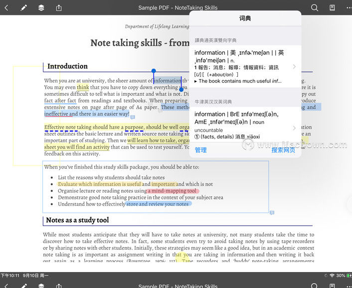Click the blue highlight 'store and review your notes'
Screen dimensions: 352x288
tap(158, 204)
